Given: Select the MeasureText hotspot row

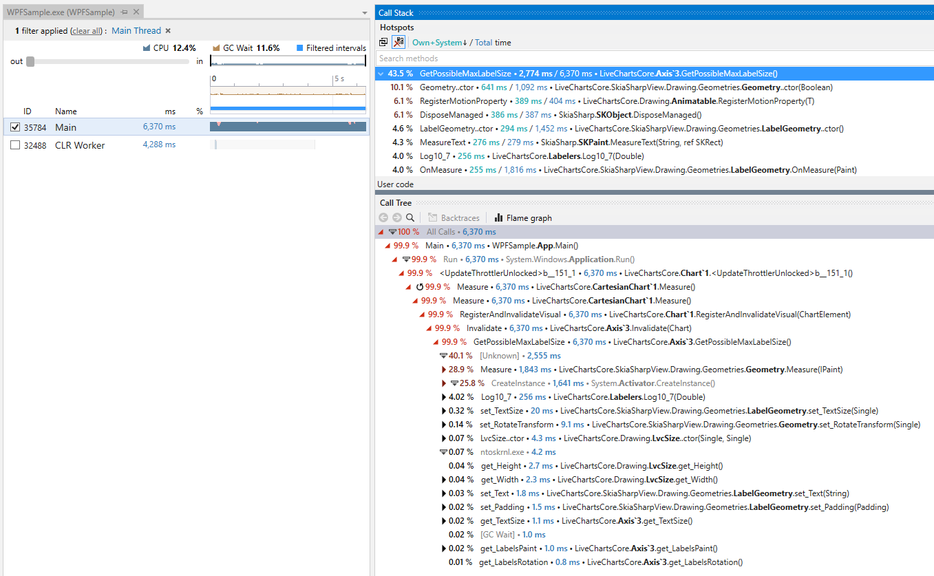Looking at the screenshot, I should (655, 142).
